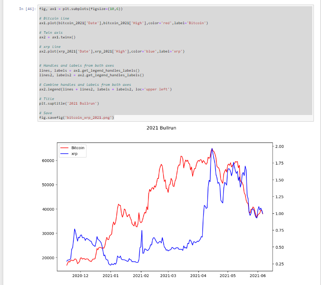Click the 2021-06 date axis label
321x285 pixels.
(x=258, y=275)
